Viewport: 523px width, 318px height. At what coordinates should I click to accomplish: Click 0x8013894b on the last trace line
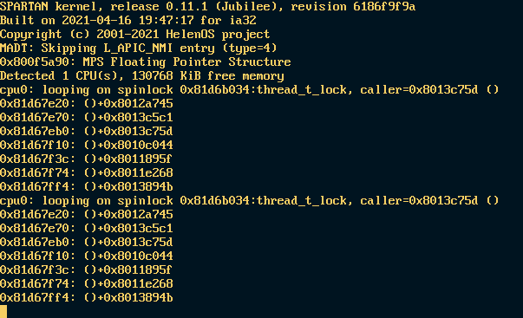(x=139, y=297)
